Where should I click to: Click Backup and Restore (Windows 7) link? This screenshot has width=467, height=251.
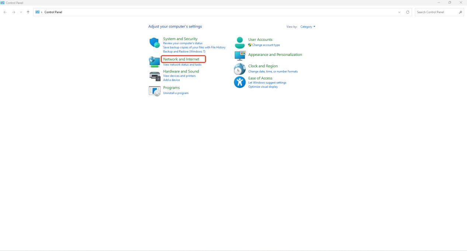click(x=184, y=52)
